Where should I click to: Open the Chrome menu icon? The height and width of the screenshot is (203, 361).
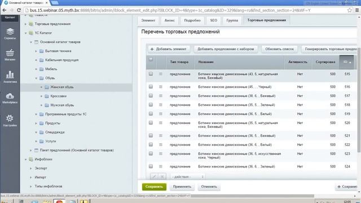(x=357, y=10)
